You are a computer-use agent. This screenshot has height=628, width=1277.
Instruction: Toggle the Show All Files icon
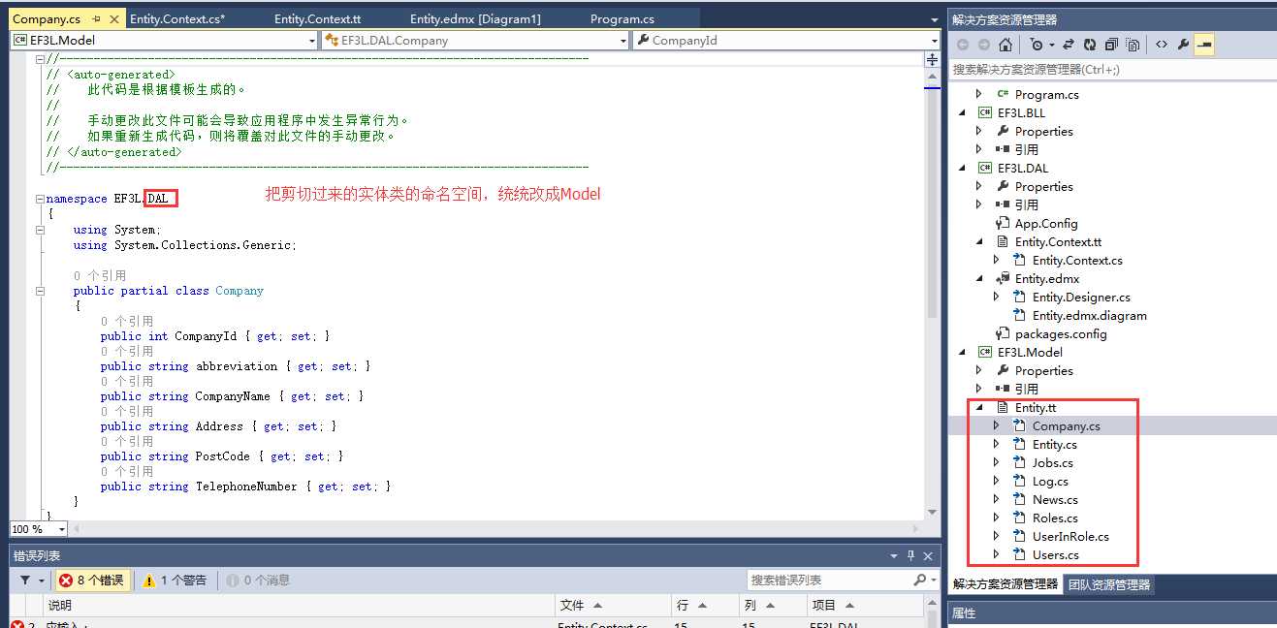(x=1133, y=45)
